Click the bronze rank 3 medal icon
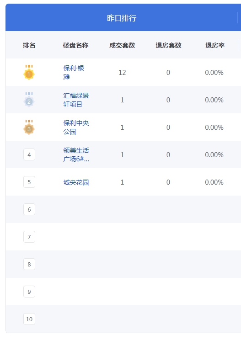The width and height of the screenshot is (241, 340). point(29,127)
